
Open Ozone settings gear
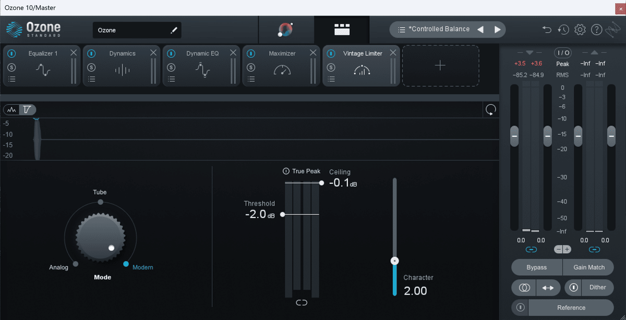pos(580,30)
